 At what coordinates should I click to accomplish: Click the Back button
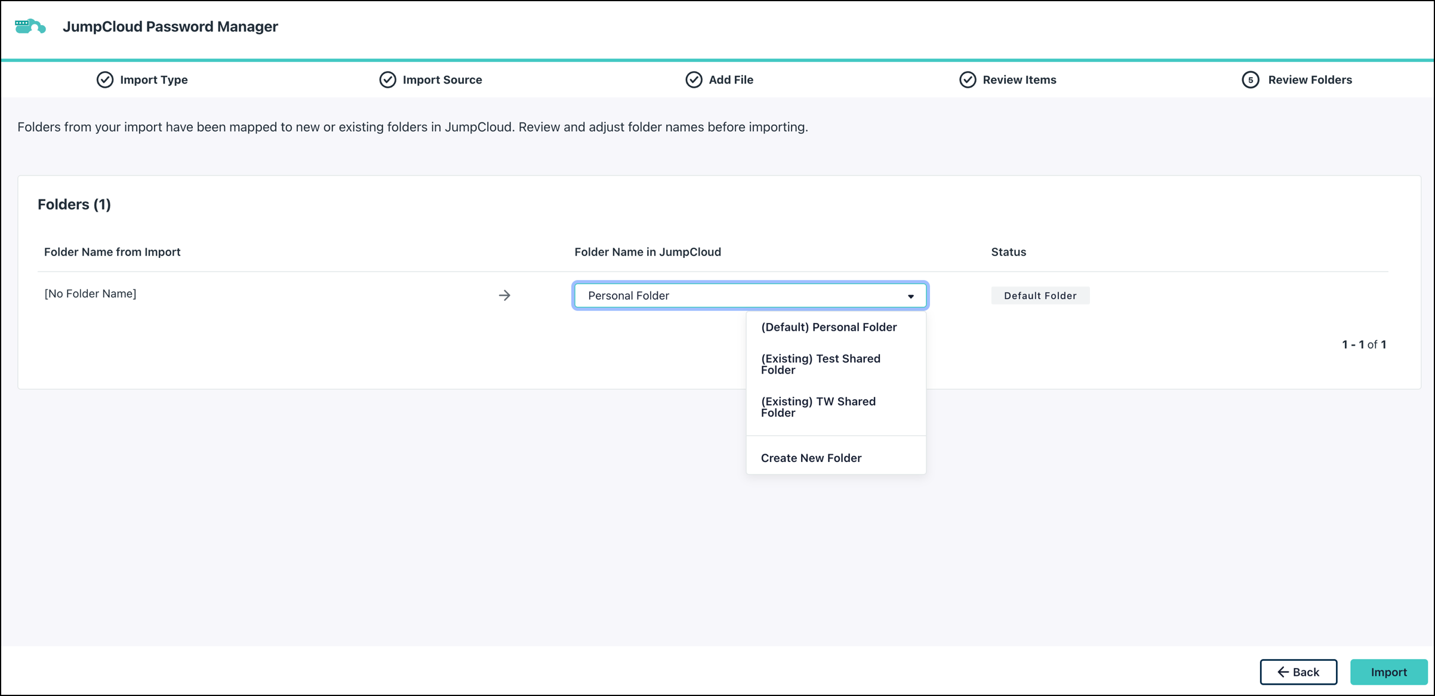tap(1298, 672)
